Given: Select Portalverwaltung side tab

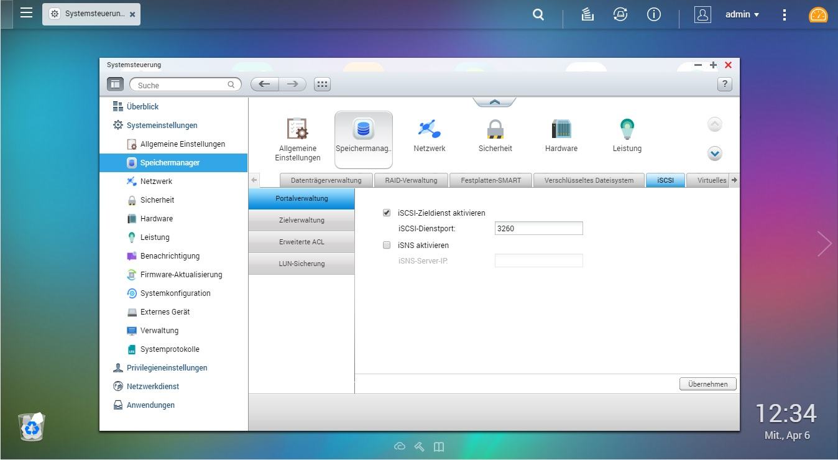Looking at the screenshot, I should click(x=302, y=198).
